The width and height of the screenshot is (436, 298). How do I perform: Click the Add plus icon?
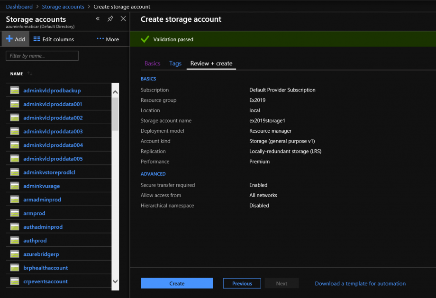9,39
